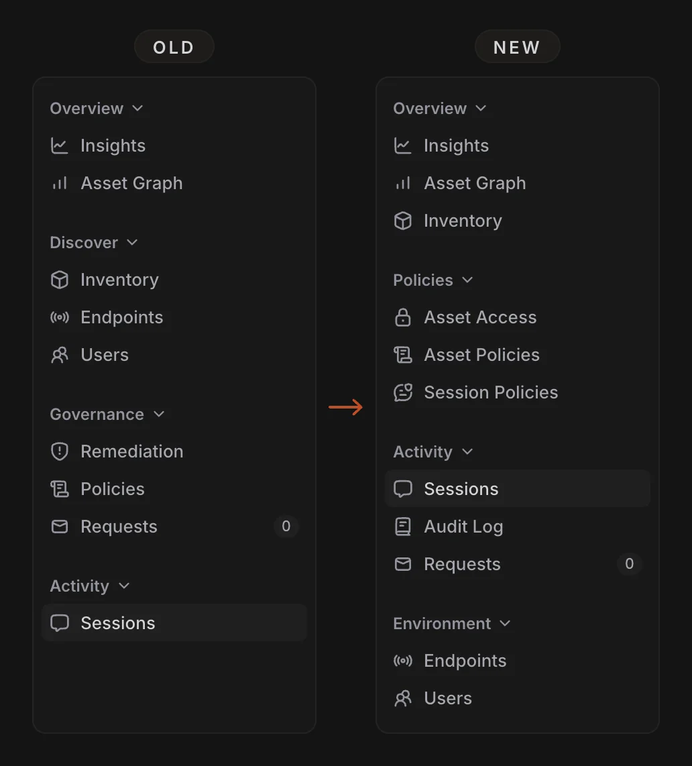The image size is (692, 766).
Task: Click the Requests envelope icon in NEW panel
Action: 403,564
